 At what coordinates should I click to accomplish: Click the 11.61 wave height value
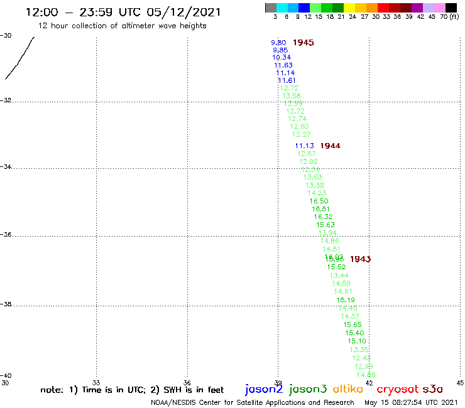287,80
